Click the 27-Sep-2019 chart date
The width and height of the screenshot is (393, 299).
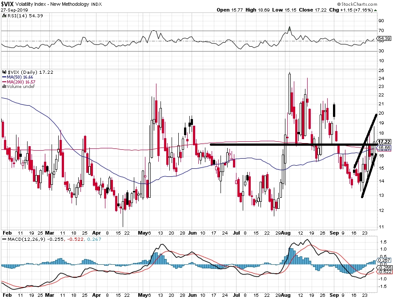point(14,10)
